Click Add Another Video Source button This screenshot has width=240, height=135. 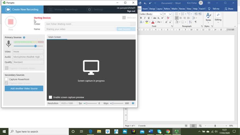tap(24, 88)
